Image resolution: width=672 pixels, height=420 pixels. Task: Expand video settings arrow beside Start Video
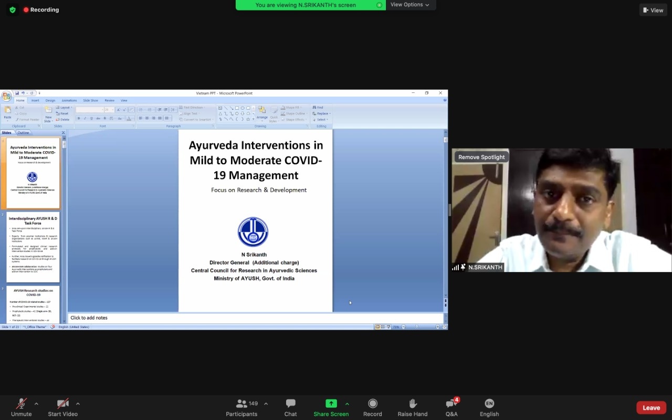click(x=78, y=404)
